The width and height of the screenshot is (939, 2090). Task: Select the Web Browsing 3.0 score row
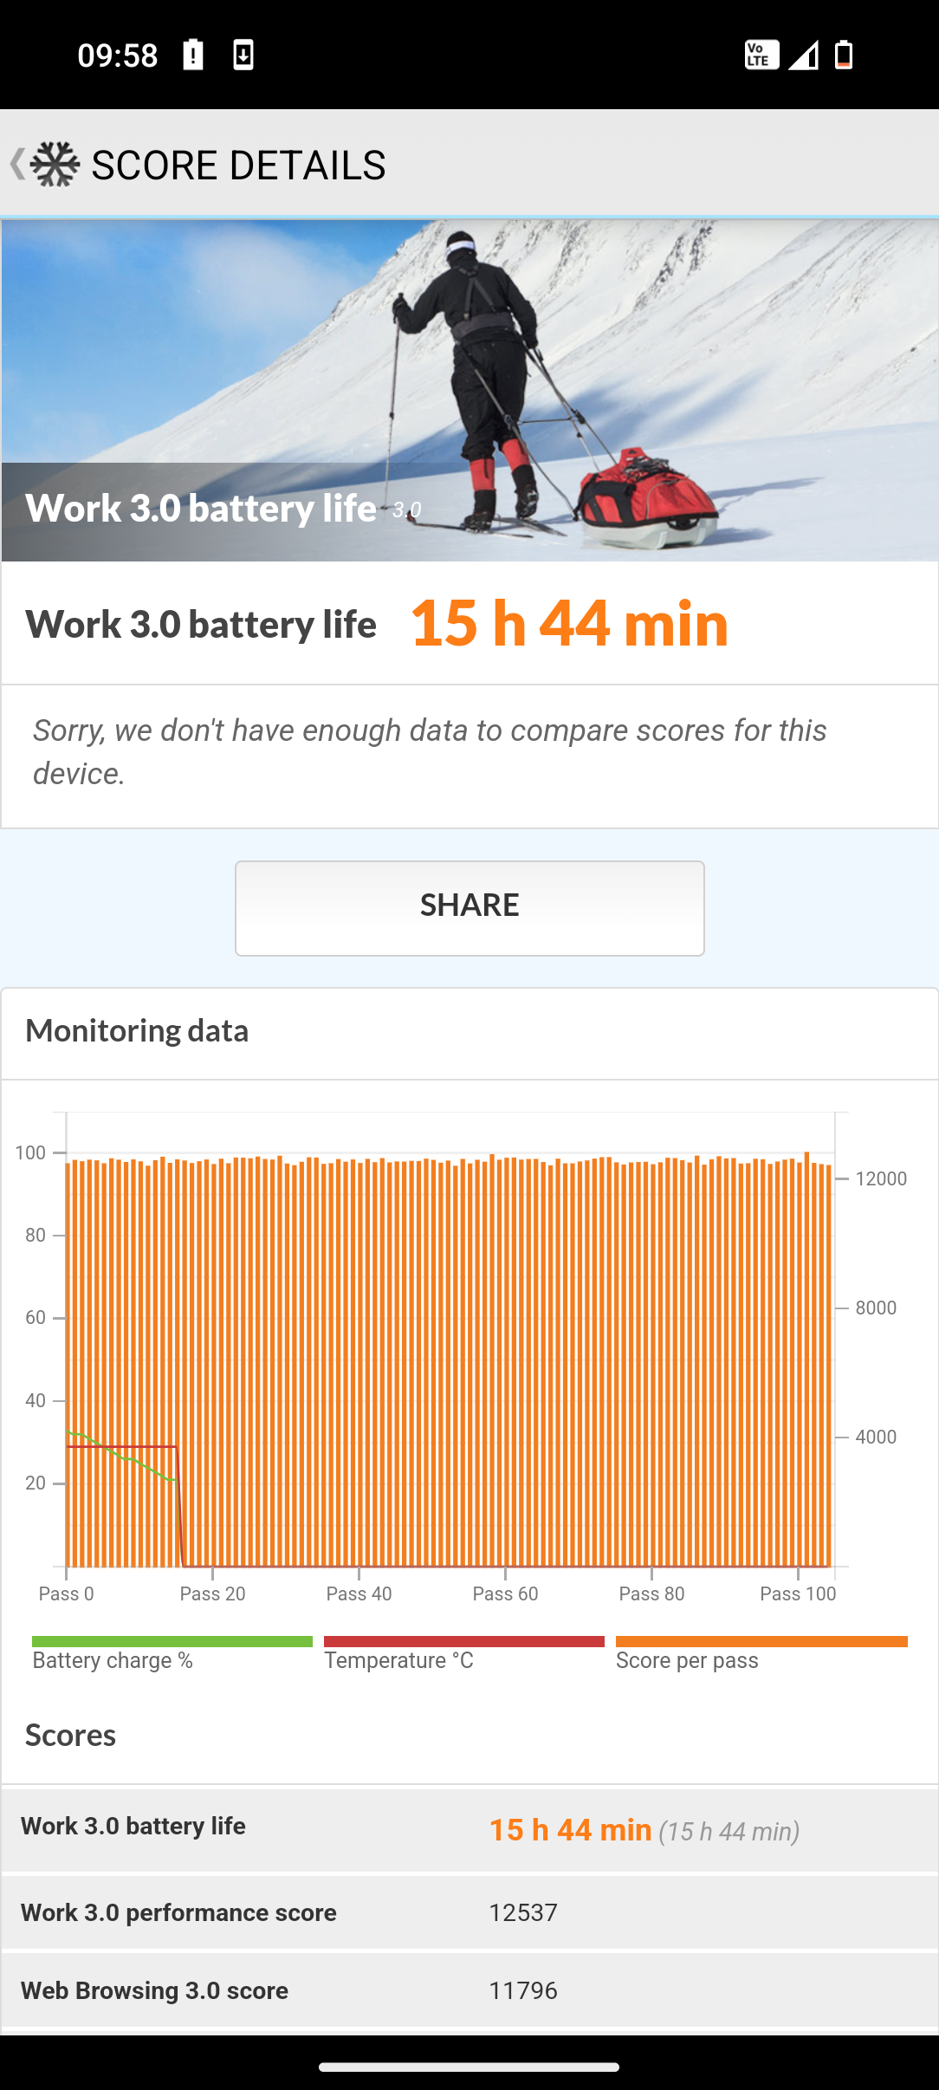[x=469, y=1990]
